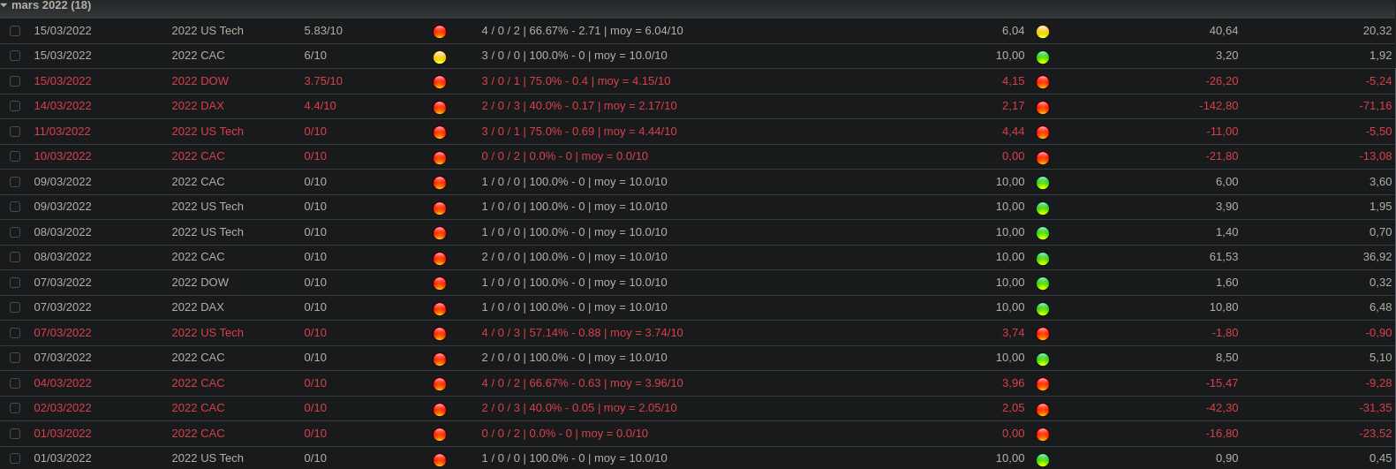This screenshot has height=469, width=1396.
Task: Click green dot in 15/03/2022 CAC row
Action: [x=1043, y=57]
